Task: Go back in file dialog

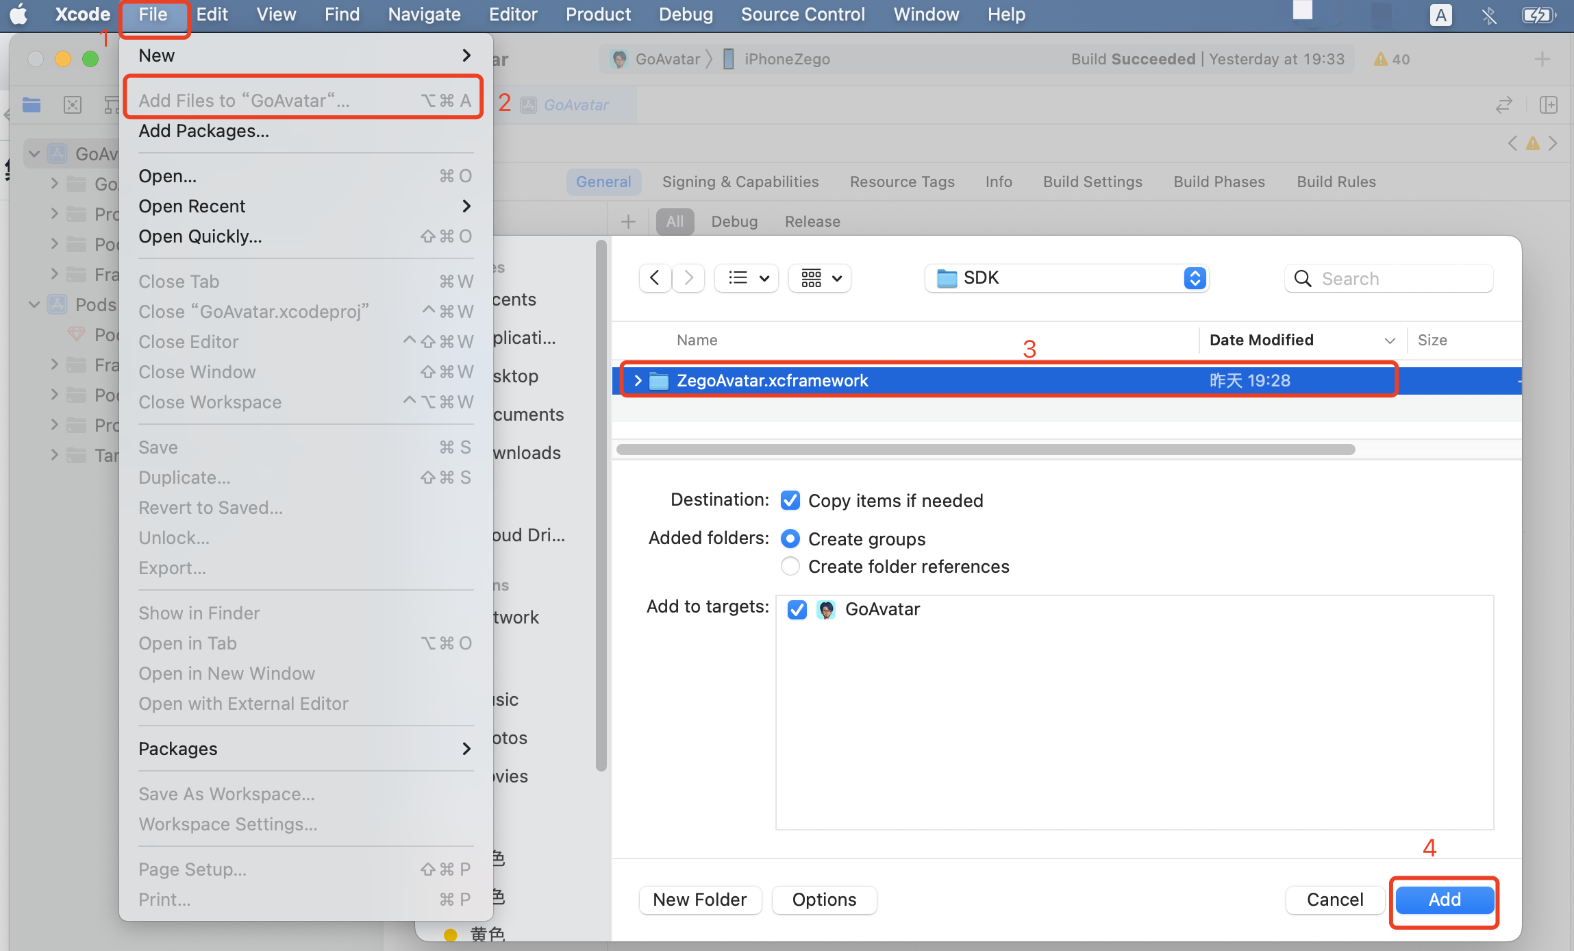Action: click(655, 278)
